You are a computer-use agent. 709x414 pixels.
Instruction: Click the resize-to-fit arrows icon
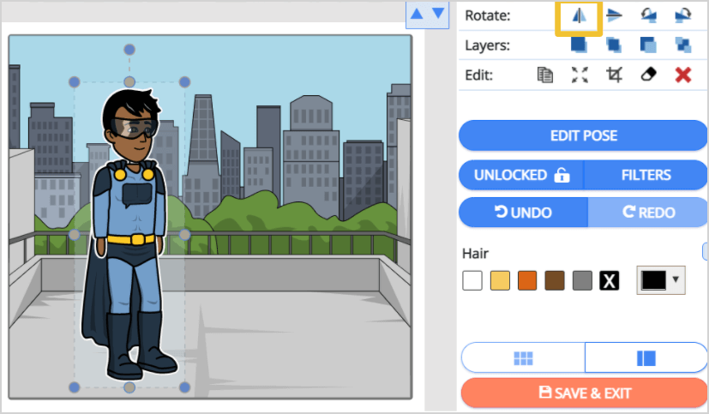pyautogui.click(x=580, y=75)
